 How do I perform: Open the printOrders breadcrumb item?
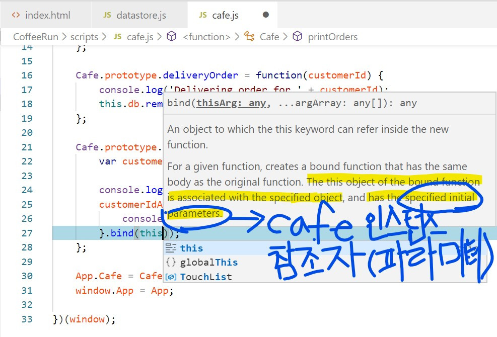click(x=332, y=37)
